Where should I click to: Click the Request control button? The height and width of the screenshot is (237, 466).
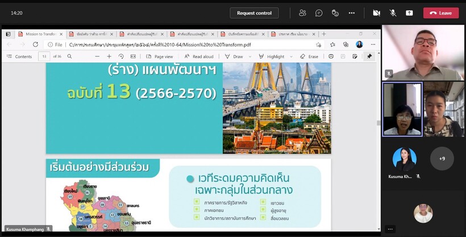tap(254, 13)
